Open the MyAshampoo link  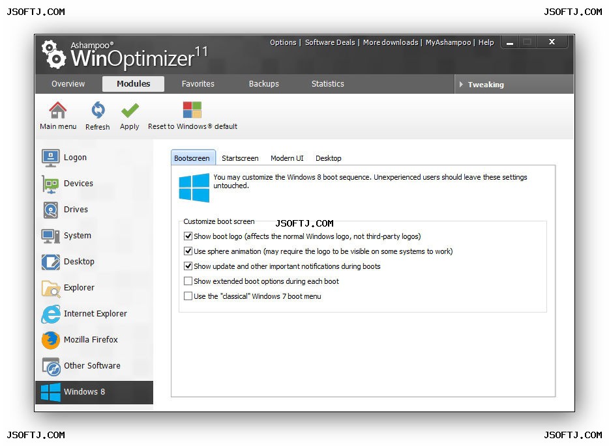[x=448, y=42]
